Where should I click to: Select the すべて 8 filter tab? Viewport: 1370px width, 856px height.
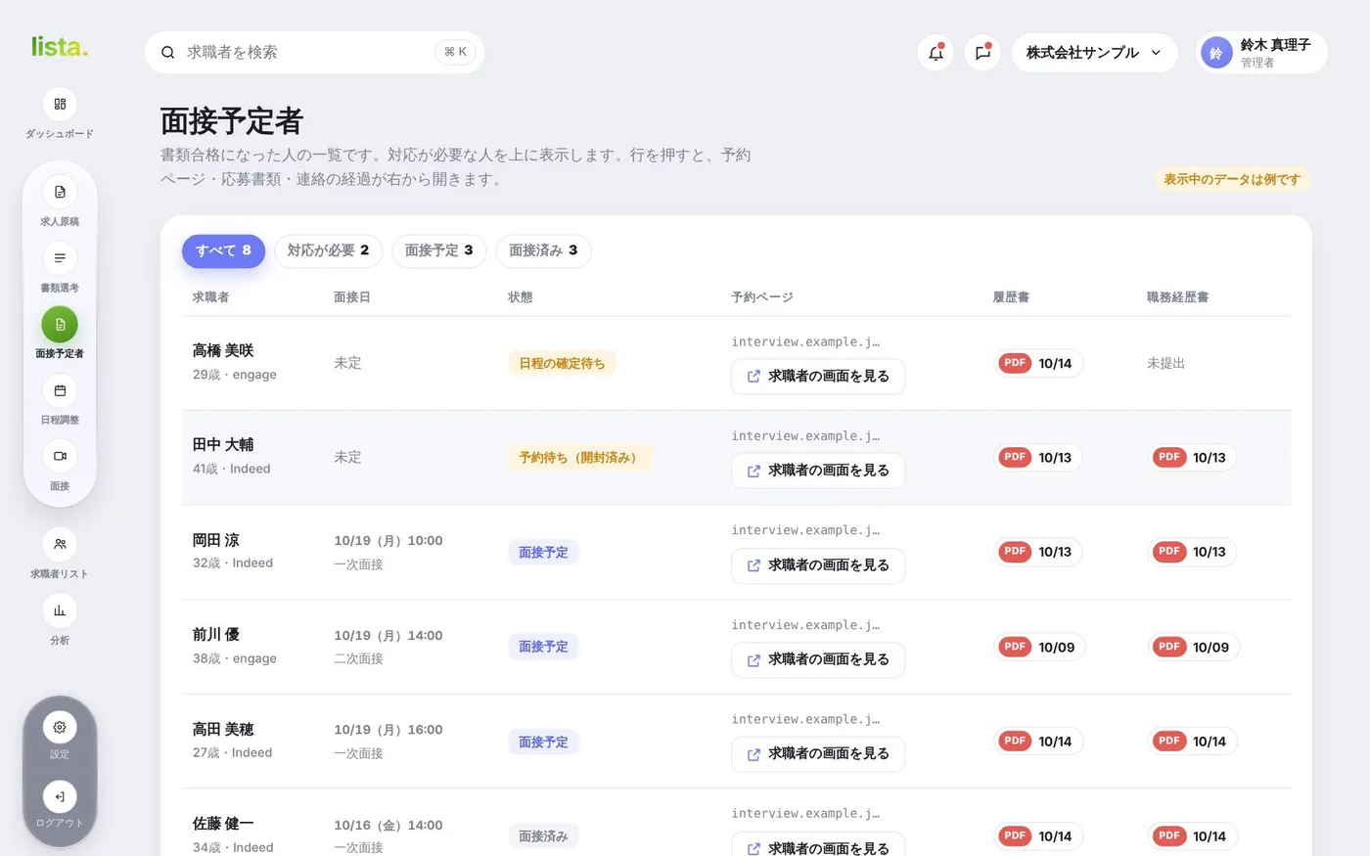click(223, 250)
